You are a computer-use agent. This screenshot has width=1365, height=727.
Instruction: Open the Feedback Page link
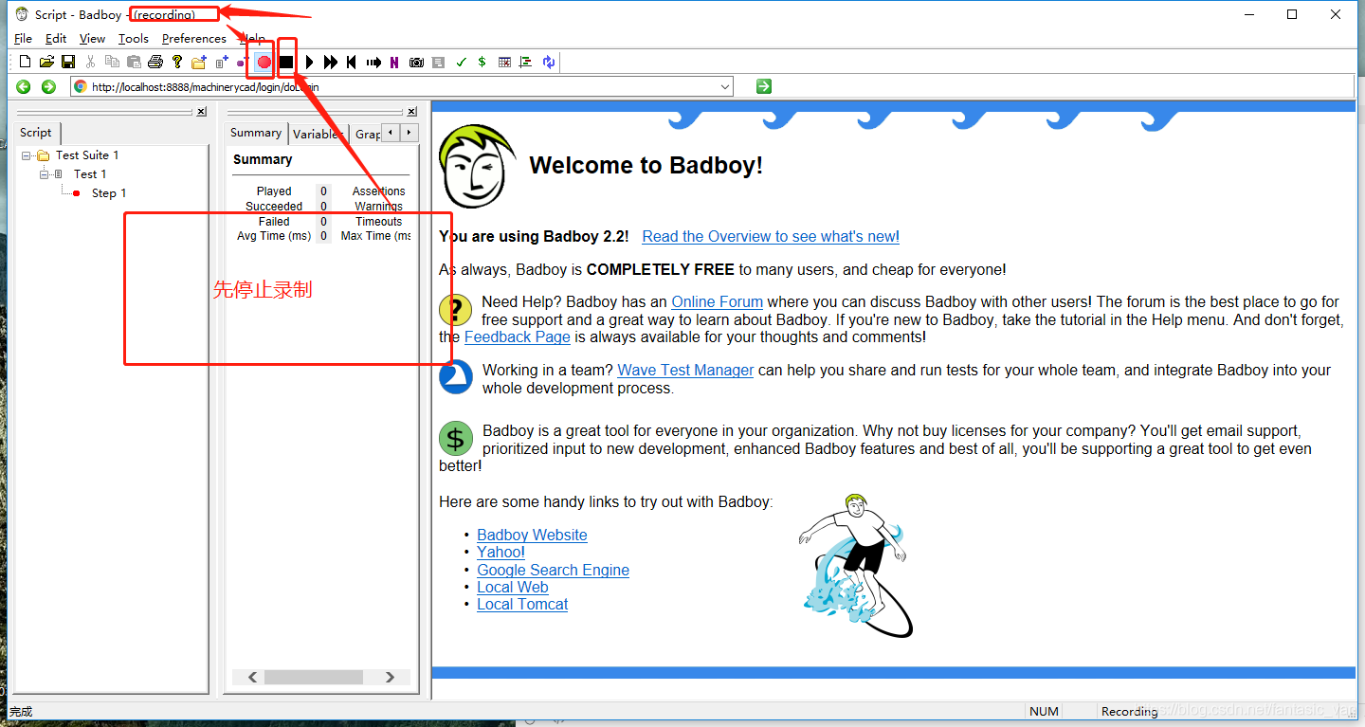click(x=518, y=337)
